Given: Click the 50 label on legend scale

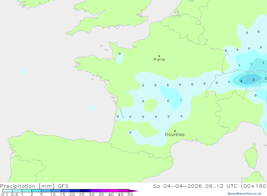Looking at the screenshot, I should pos(130,194).
